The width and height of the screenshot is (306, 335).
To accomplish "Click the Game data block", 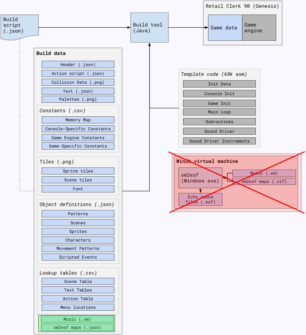I will point(225,28).
